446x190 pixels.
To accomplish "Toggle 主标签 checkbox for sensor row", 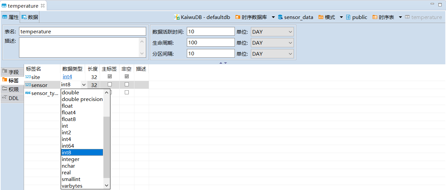I will click(110, 85).
